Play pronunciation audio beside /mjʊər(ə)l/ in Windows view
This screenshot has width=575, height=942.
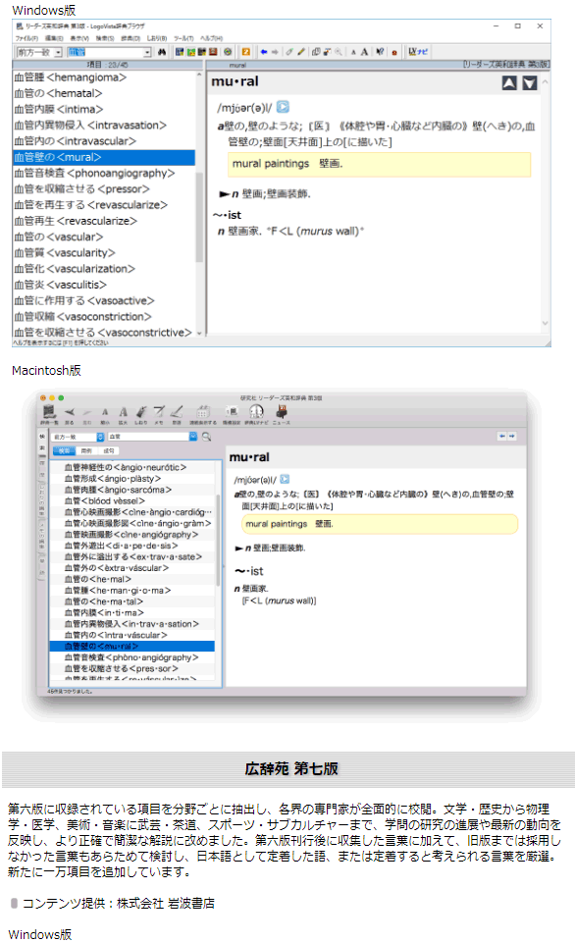(283, 107)
